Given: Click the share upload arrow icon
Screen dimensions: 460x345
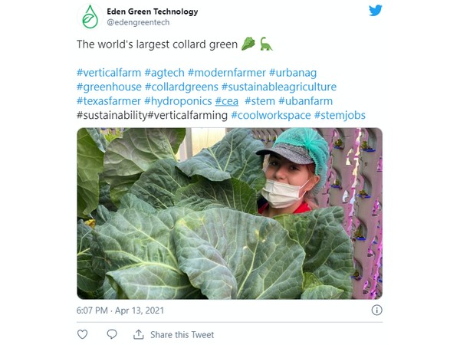Looking at the screenshot, I should coord(139,334).
